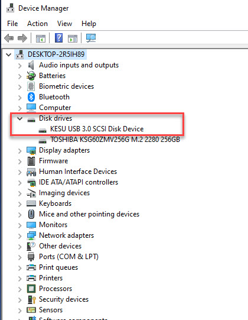Show/hide console tree toolbar icon
This screenshot has width=248, height=320.
(x=41, y=38)
